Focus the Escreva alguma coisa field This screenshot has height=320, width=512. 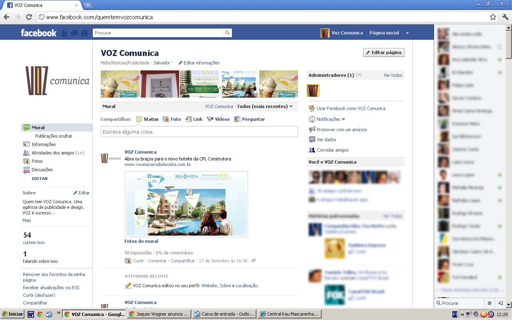tap(199, 132)
